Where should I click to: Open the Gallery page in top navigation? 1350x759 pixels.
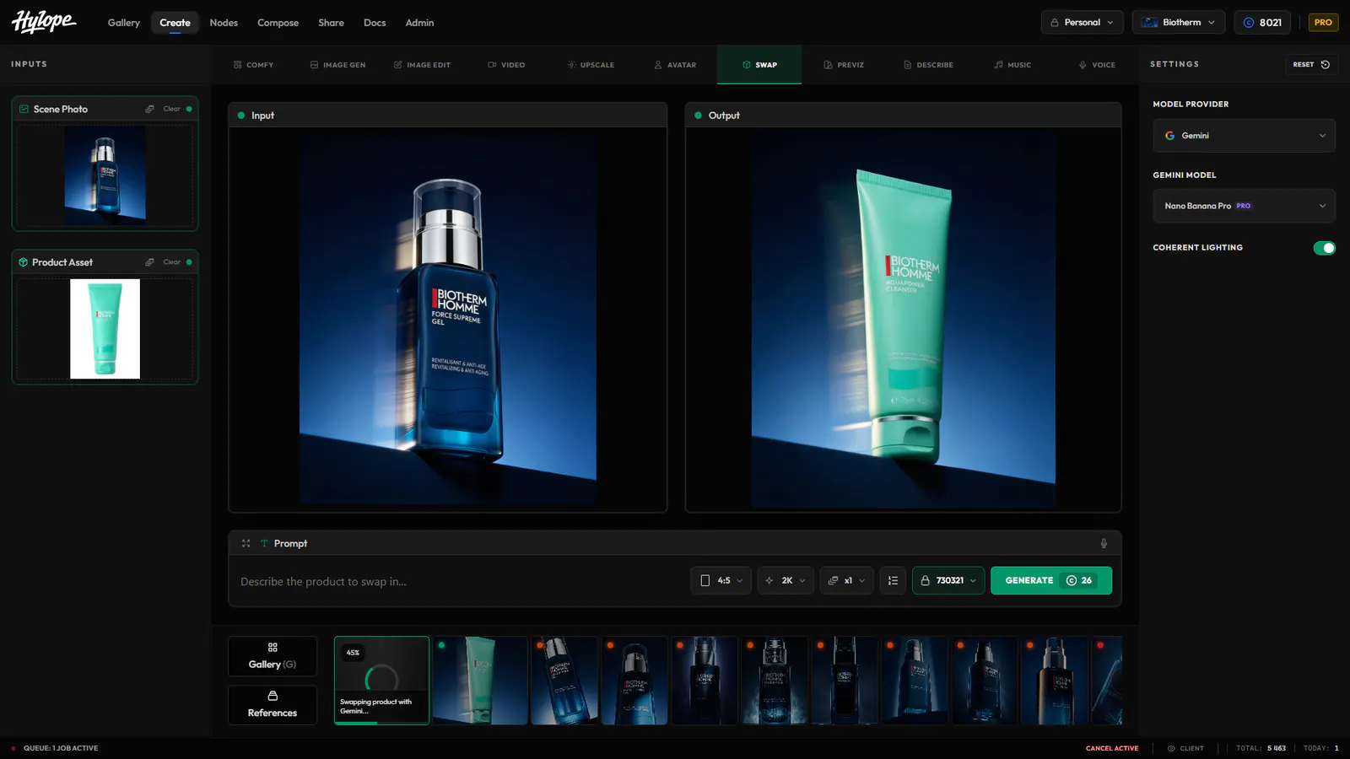click(x=124, y=23)
